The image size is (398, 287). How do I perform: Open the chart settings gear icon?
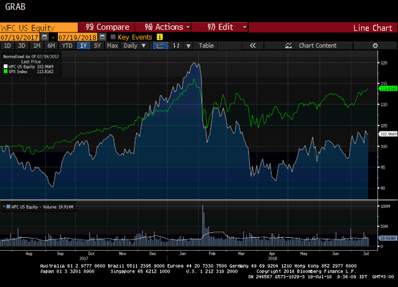pos(375,45)
